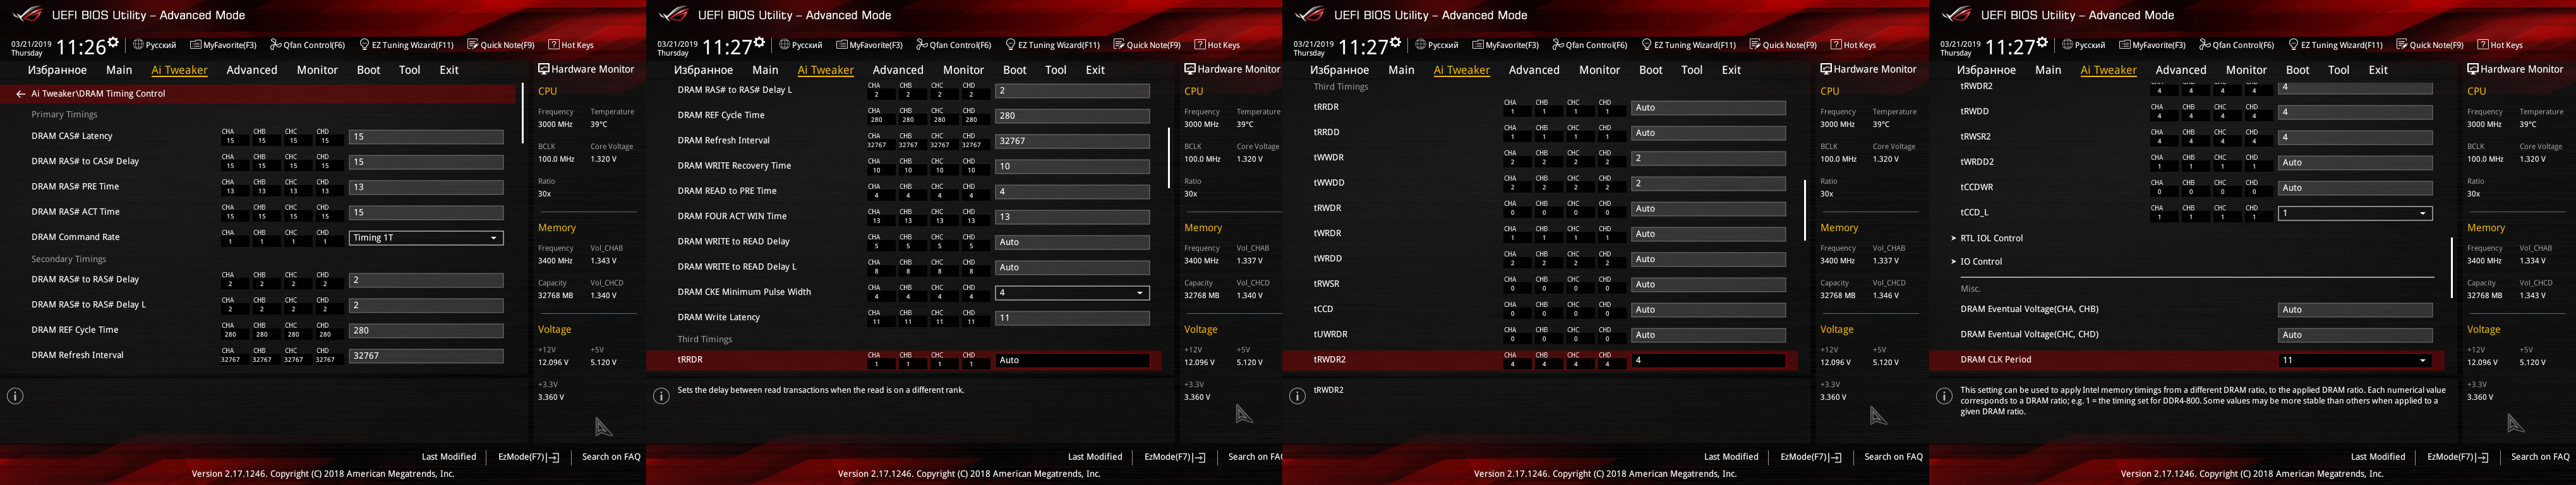2576x485 pixels.
Task: Select Ai Tweaker tab in the DRAM CLK Period screen
Action: point(2108,70)
